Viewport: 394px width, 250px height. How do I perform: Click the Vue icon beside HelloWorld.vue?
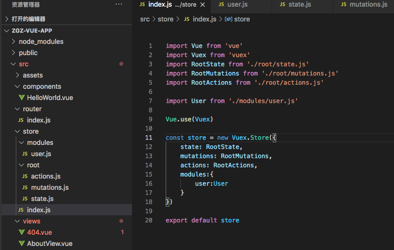tap(21, 97)
